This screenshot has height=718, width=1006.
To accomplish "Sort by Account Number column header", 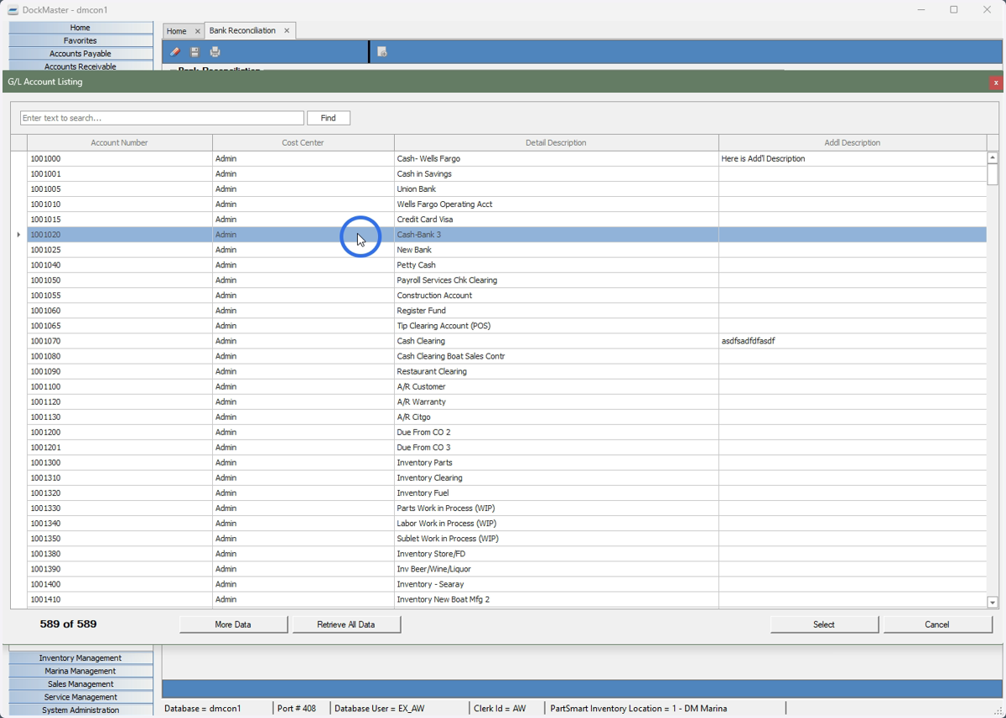I will coord(119,142).
